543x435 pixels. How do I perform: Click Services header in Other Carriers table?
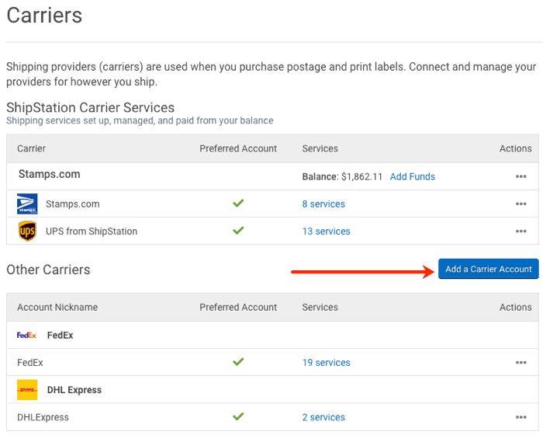(320, 308)
